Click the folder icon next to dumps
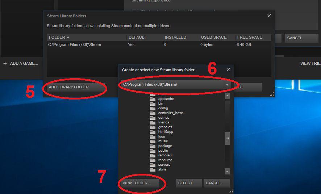Viewport: 321px width, 194px height. point(153,118)
